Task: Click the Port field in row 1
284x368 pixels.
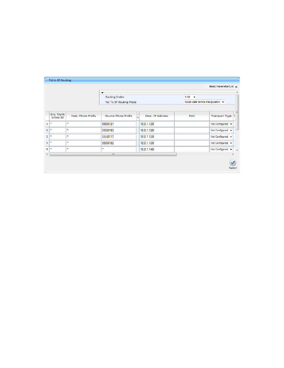Action: pos(192,124)
